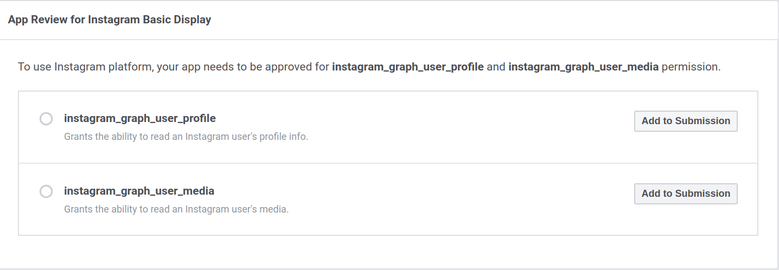Add instagram_graph_user_profile permission to submission
The image size is (779, 270).
[x=686, y=121]
